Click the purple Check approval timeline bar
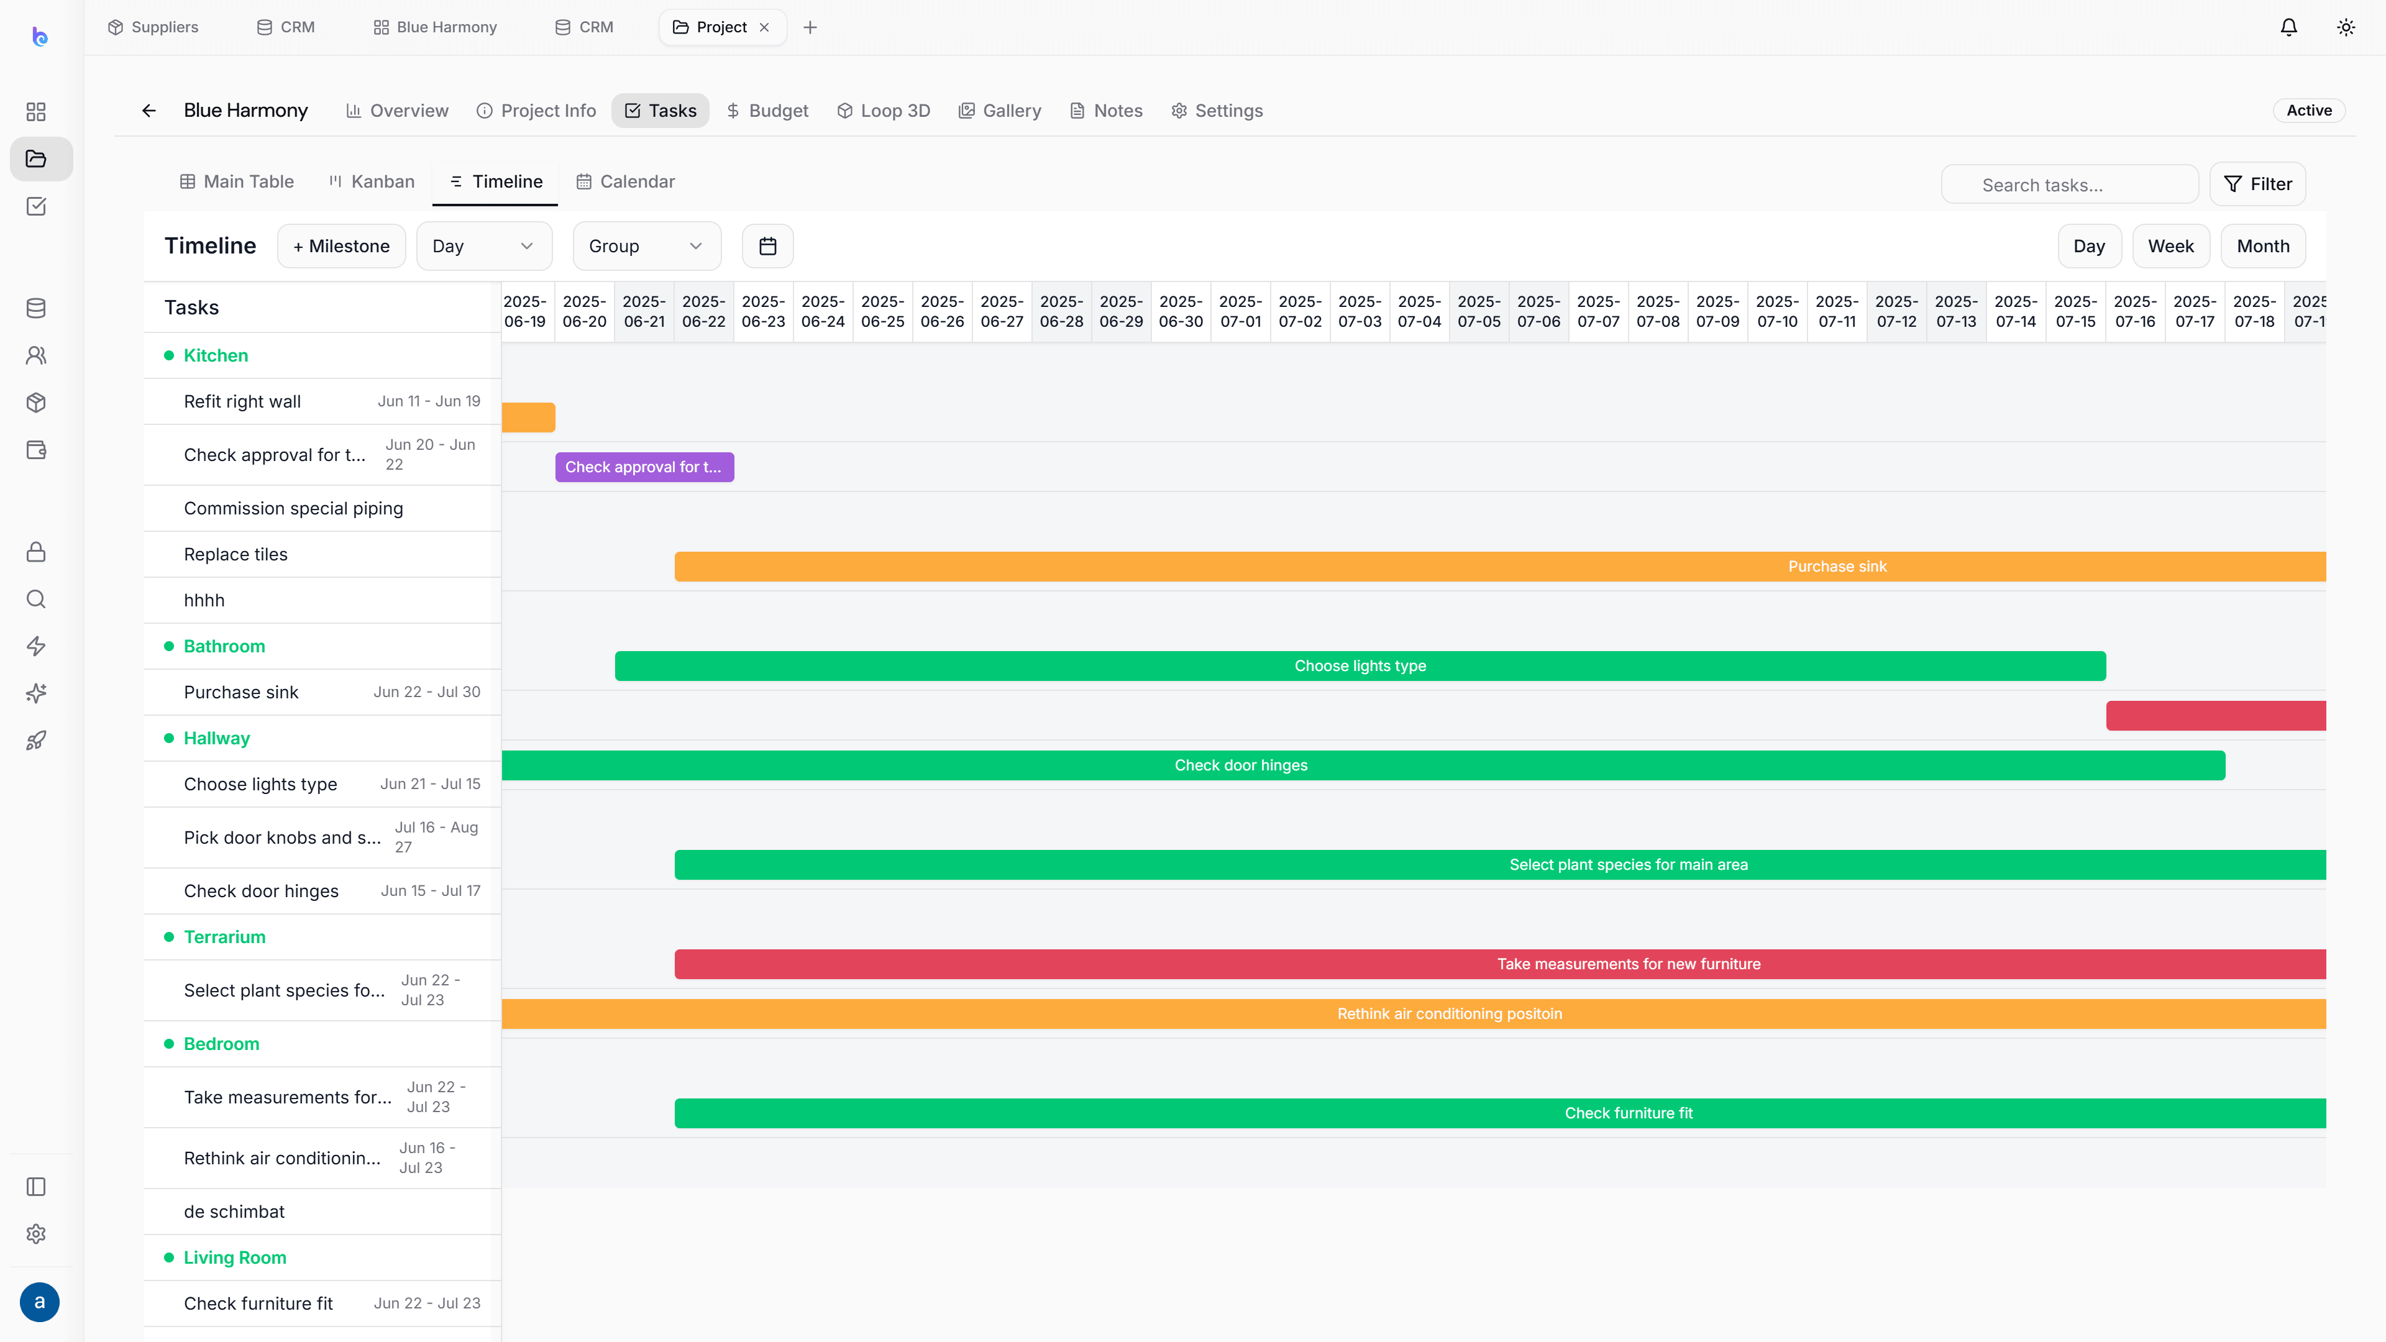The image size is (2386, 1342). click(x=645, y=468)
